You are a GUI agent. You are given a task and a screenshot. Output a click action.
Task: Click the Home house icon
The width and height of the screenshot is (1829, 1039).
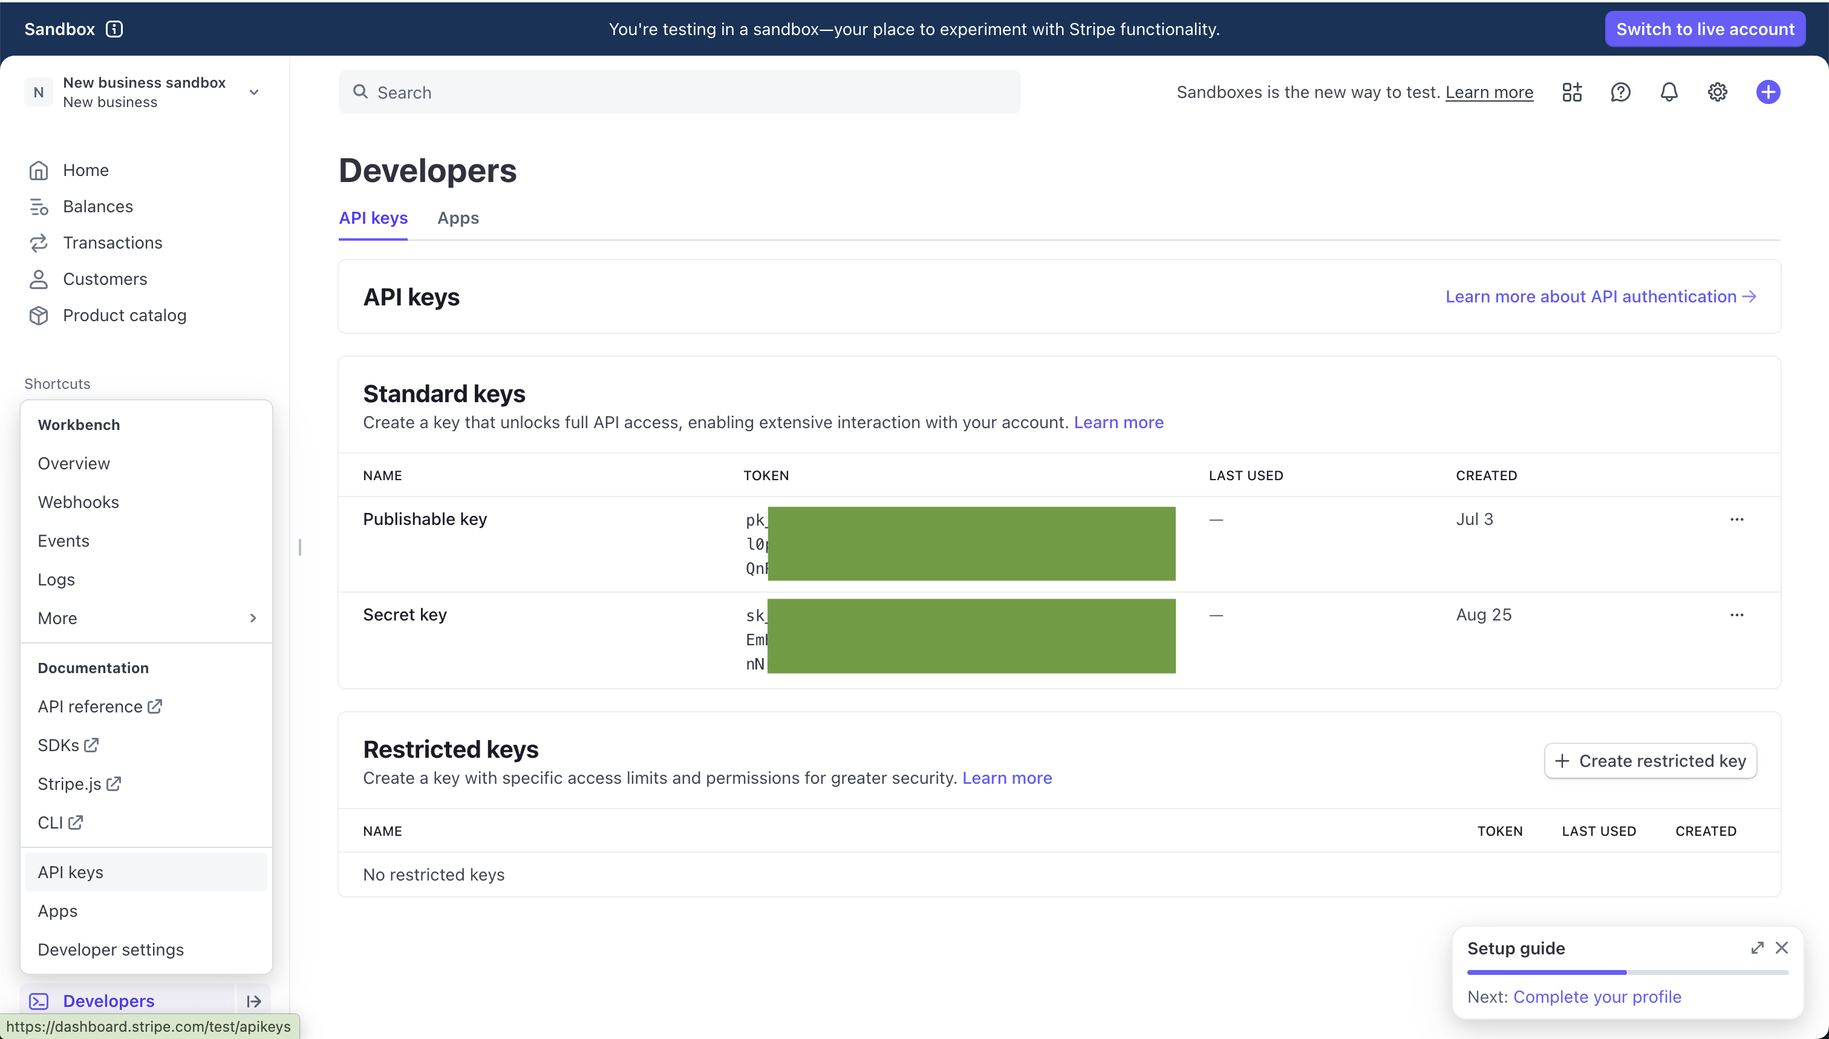coord(39,170)
